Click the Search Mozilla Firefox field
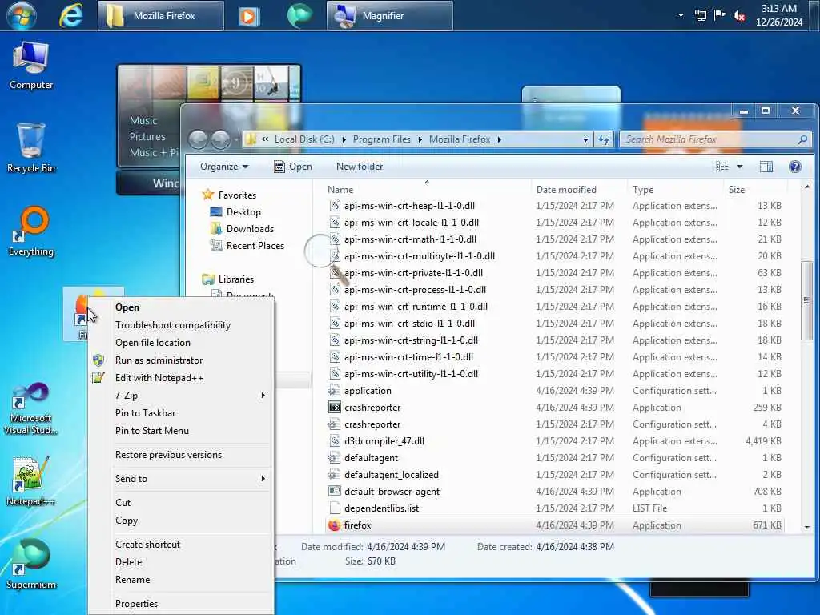Image resolution: width=820 pixels, height=615 pixels. tap(715, 139)
